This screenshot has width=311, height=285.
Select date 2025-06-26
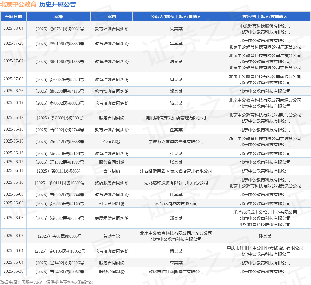(x=13, y=91)
